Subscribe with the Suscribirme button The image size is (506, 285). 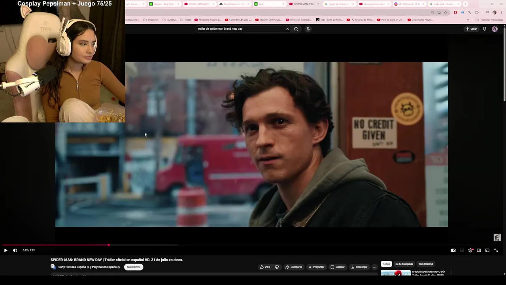point(134,267)
